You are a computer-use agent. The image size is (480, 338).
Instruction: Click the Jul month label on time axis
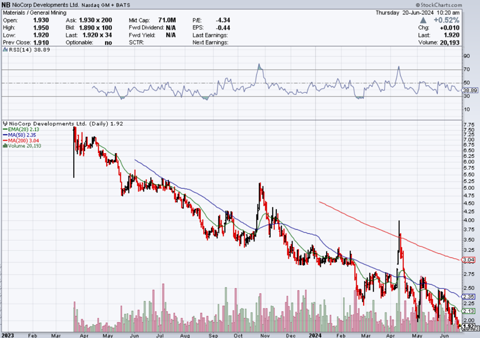161,335
